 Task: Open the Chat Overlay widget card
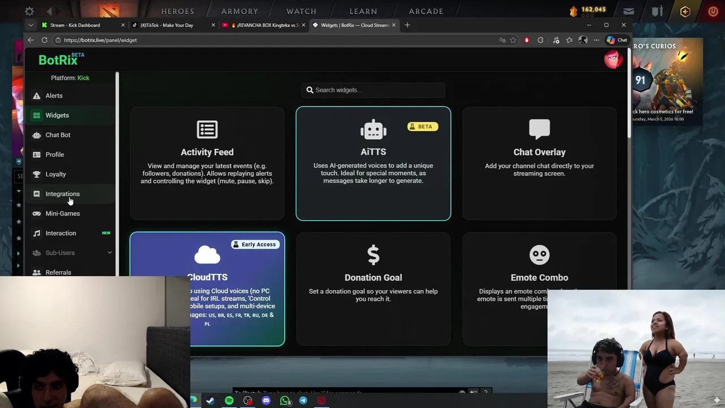point(539,163)
